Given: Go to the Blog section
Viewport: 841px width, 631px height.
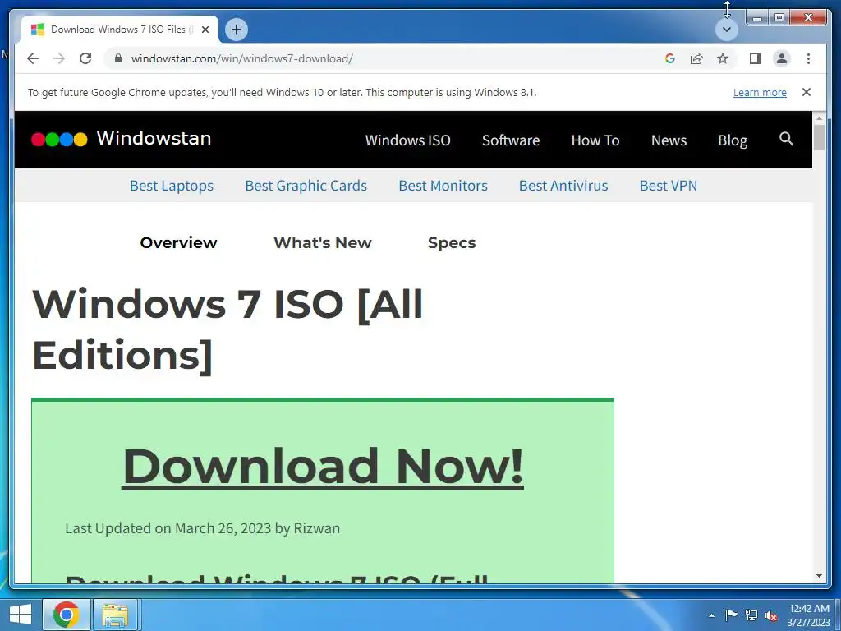Looking at the screenshot, I should click(733, 140).
